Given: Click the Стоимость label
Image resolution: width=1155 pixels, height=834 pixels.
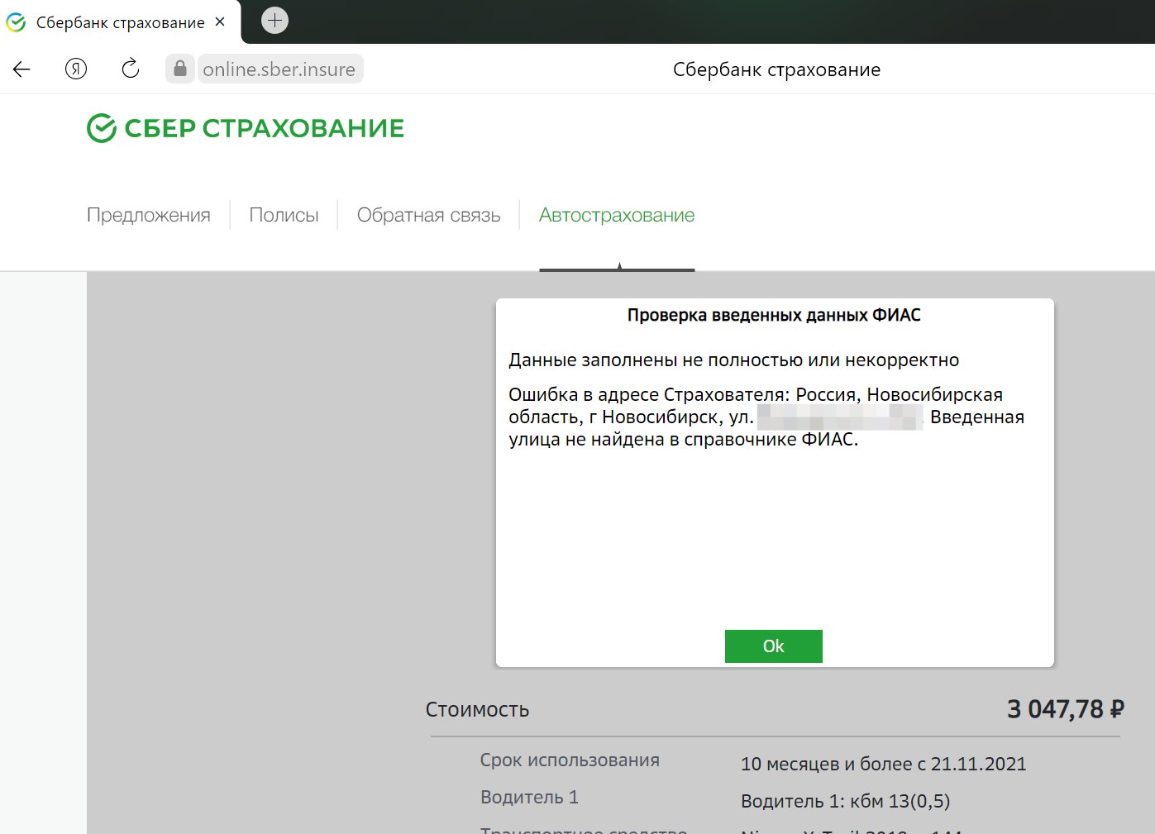Looking at the screenshot, I should [477, 710].
